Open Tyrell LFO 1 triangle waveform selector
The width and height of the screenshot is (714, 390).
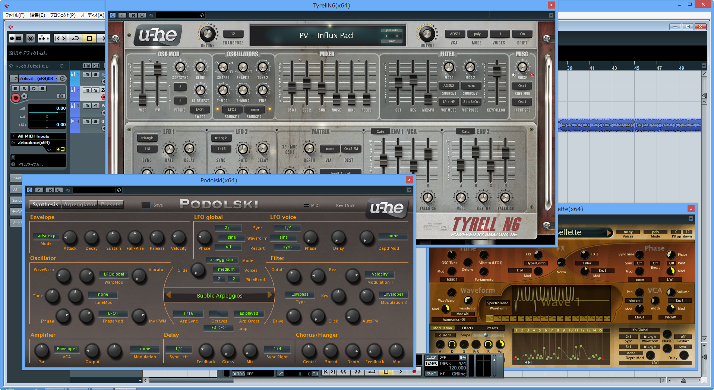tap(147, 138)
